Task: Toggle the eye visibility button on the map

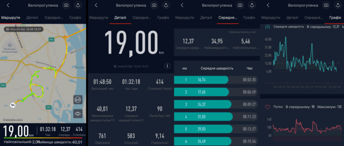Action: pos(78,114)
